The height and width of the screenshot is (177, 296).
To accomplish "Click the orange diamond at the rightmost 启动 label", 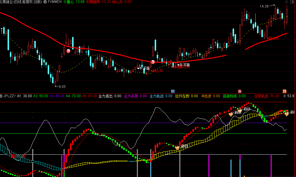I will click(x=287, y=114).
